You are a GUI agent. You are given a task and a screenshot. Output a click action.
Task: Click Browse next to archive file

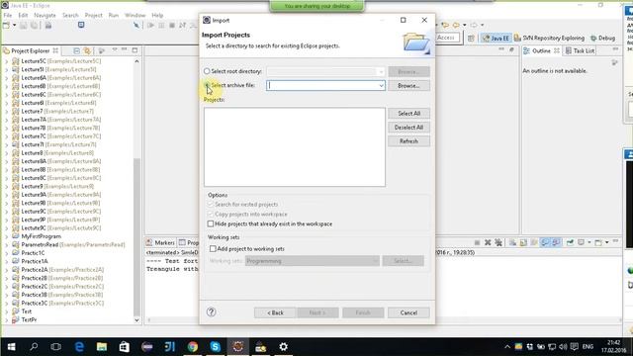click(x=408, y=86)
